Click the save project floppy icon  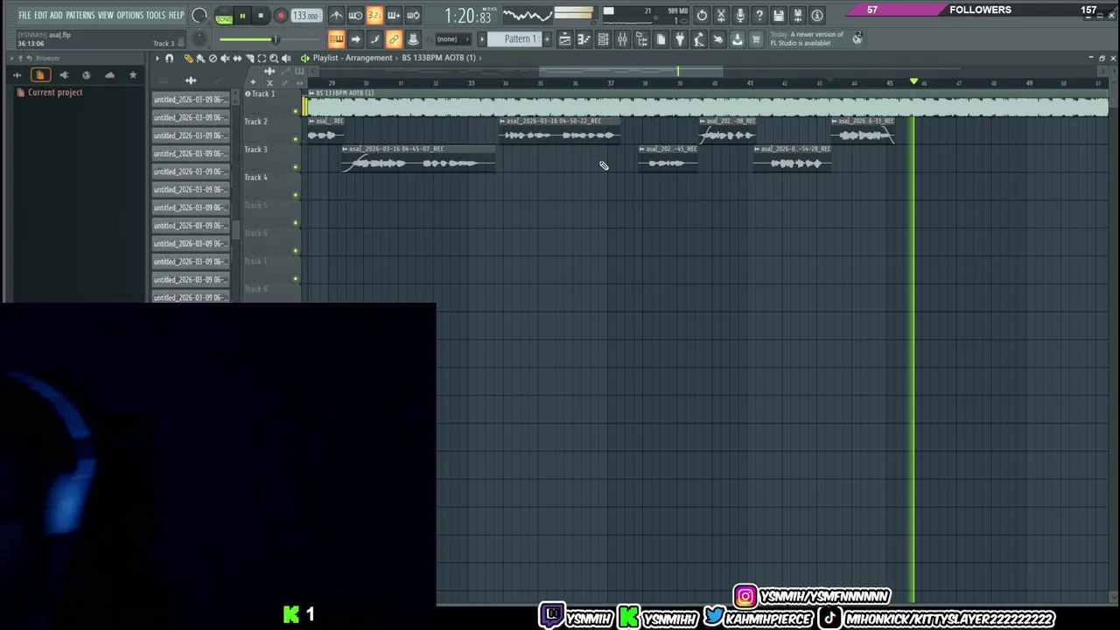(779, 16)
